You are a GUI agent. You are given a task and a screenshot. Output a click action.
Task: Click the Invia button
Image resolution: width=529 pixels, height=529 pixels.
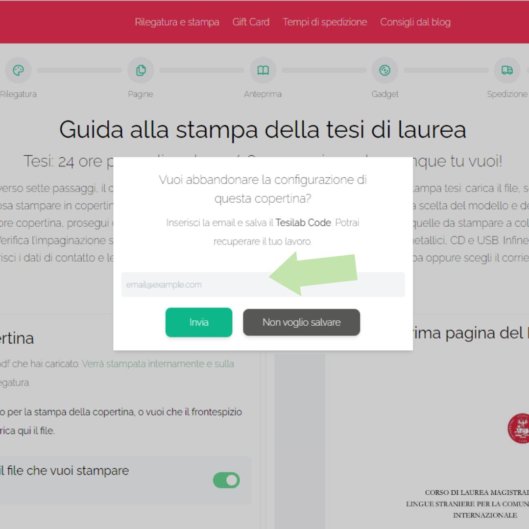click(x=199, y=322)
